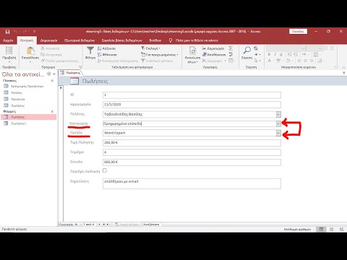Screen dimensions: 347x260
Task: Click the Ανανέωση όλων refresh icon
Action: (x=193, y=51)
